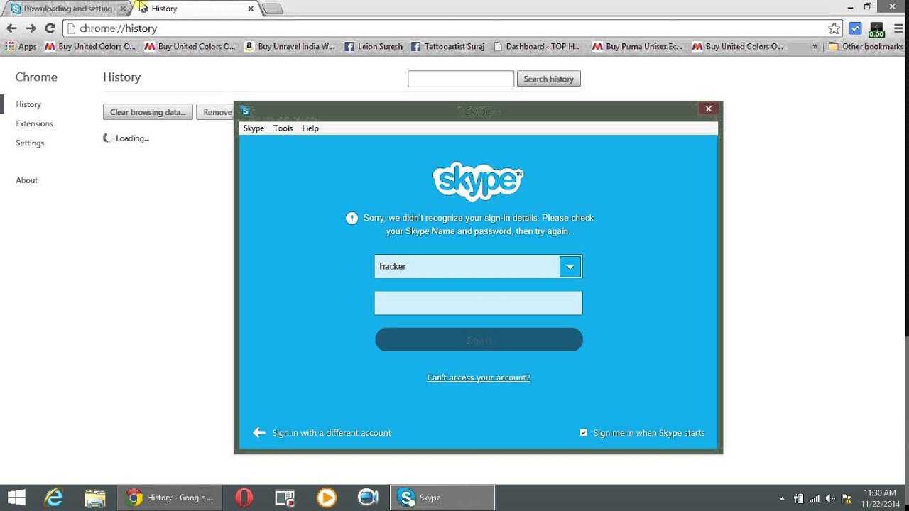Click the 0.00 extension badge icon
Viewport: 909px width, 511px height.
point(876,30)
